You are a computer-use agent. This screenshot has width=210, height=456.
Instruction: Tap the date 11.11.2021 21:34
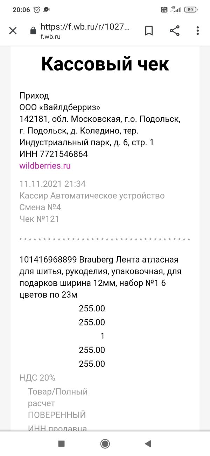[52, 184]
